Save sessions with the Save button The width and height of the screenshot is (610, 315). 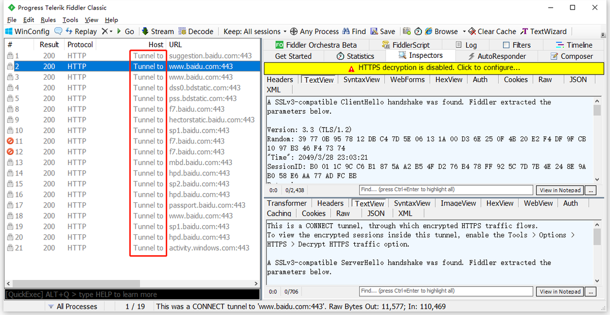pos(383,31)
